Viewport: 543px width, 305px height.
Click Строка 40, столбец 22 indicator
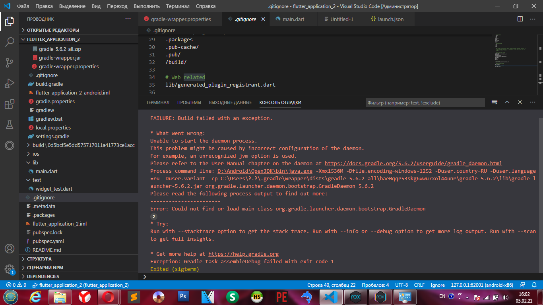[x=331, y=285]
